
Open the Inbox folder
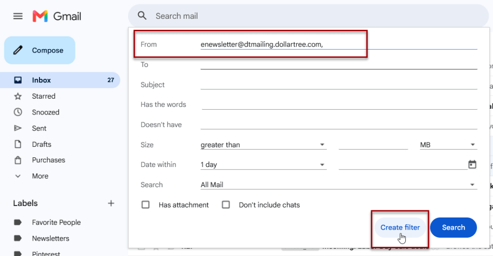(60, 80)
